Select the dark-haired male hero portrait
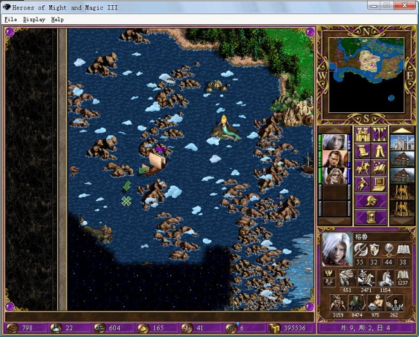The width and height of the screenshot is (419, 337). click(335, 159)
